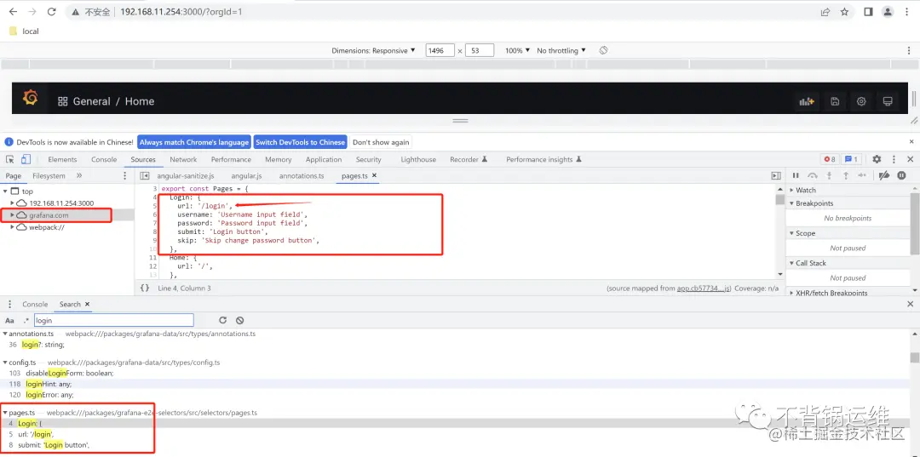Click Grafana add panel icon
Viewport: 920px width, 457px height.
(x=807, y=101)
